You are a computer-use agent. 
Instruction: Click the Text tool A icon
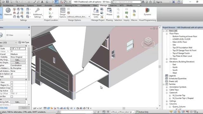(x=42, y=2)
